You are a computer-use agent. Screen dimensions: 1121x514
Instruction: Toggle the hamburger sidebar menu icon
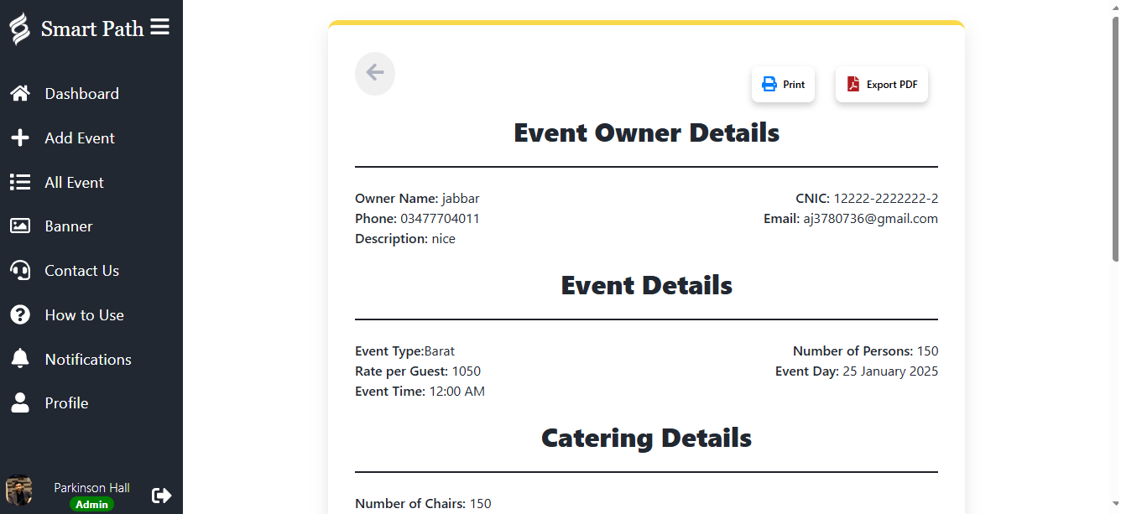pos(160,28)
